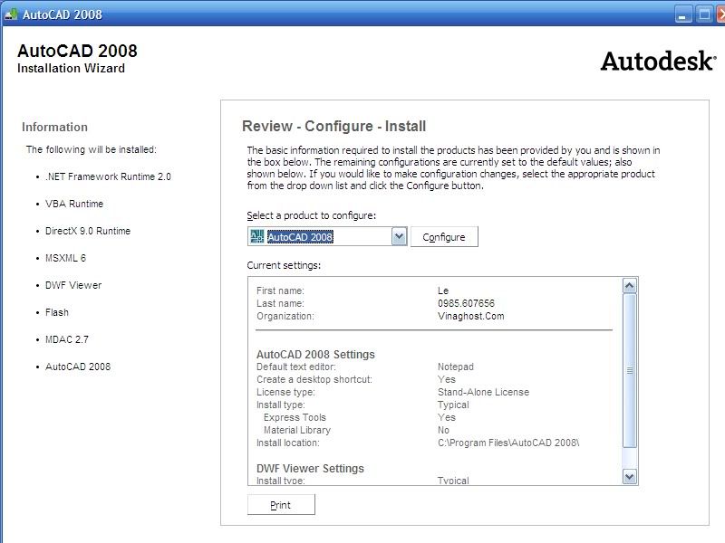Click the Material Library value 'No'
Image resolution: width=725 pixels, height=543 pixels.
click(443, 430)
